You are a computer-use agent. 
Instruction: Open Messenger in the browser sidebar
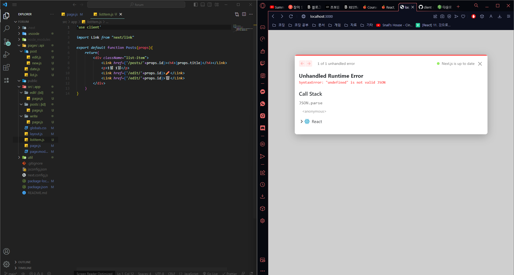263,92
